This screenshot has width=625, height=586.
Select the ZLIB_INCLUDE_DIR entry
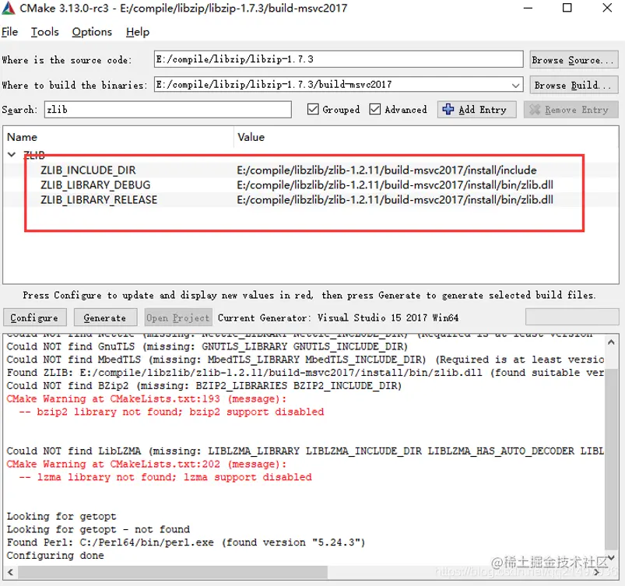[88, 170]
